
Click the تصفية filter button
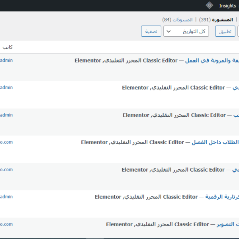[x=151, y=31]
